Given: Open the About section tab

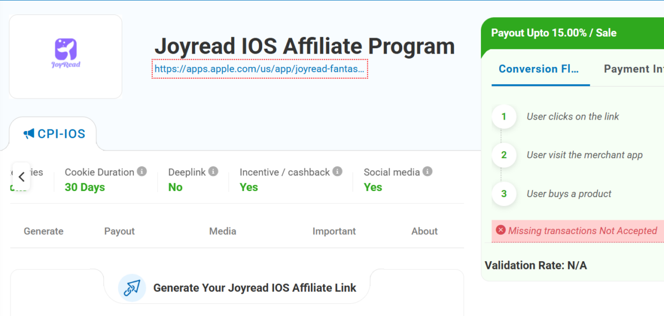Looking at the screenshot, I should 424,231.
